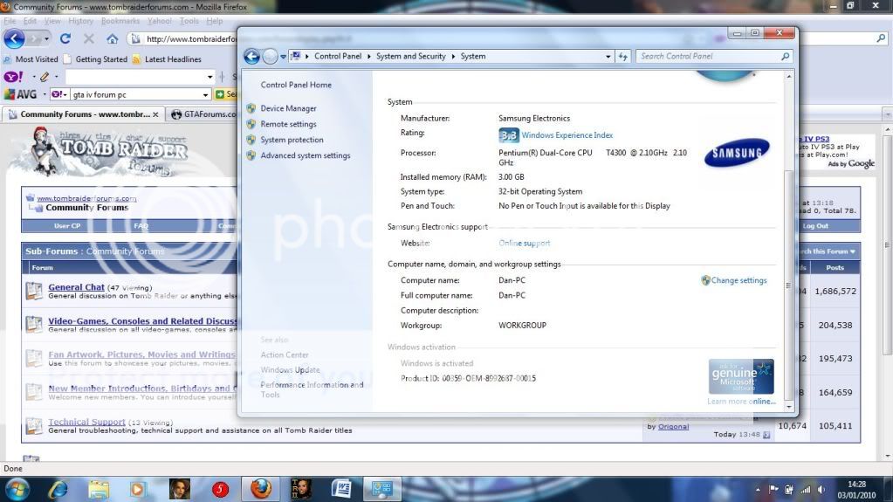This screenshot has height=502, width=893.
Task: Click the Microsoft Word taskbar icon
Action: [x=341, y=489]
